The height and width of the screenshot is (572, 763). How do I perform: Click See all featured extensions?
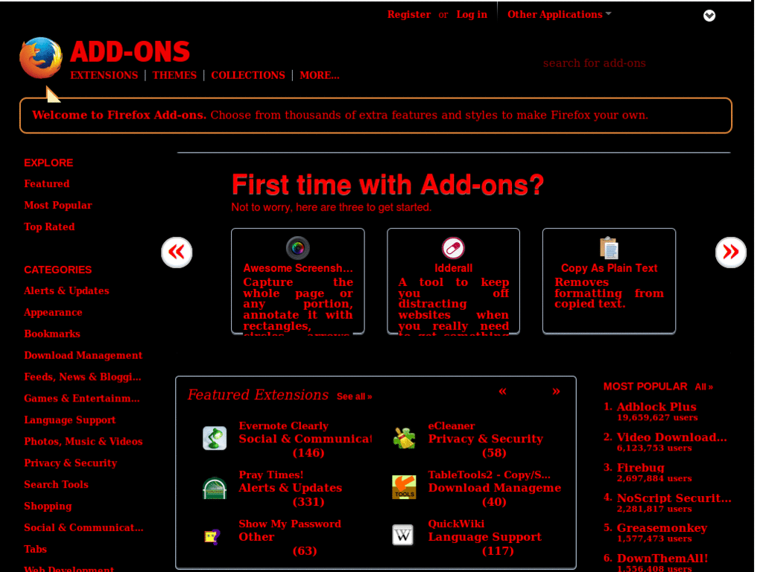354,397
